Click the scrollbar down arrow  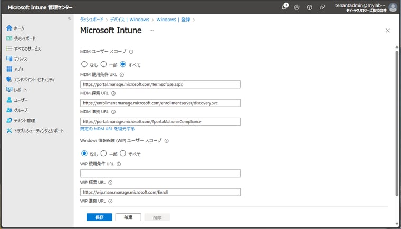click(397, 224)
